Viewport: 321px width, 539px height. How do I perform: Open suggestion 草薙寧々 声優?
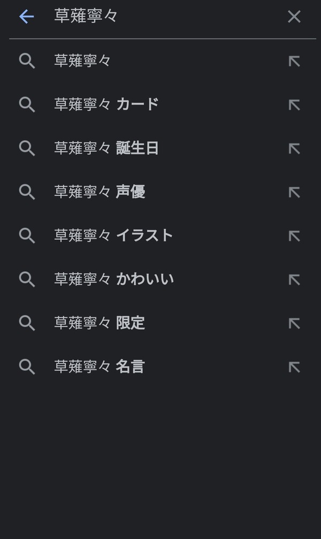tap(160, 192)
